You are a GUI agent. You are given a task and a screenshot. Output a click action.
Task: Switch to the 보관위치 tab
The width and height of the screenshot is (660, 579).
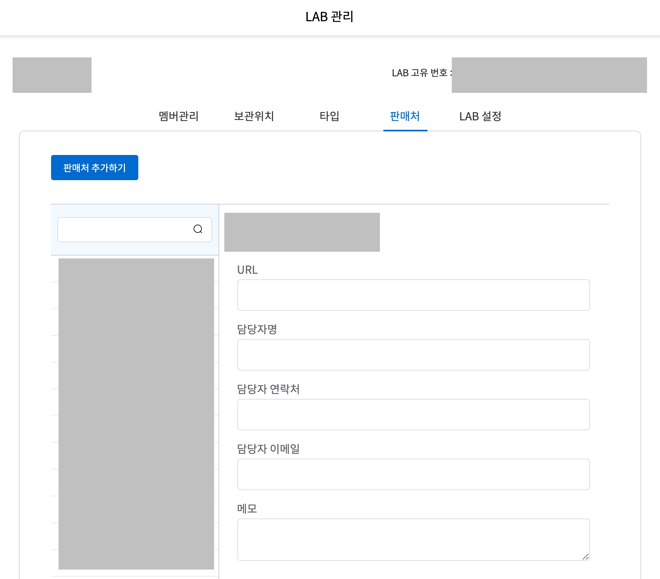(254, 116)
